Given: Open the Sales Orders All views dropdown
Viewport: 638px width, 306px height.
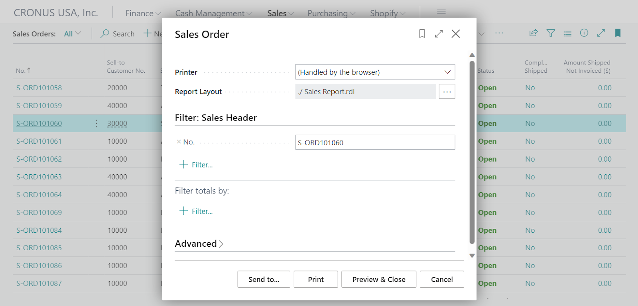Looking at the screenshot, I should tap(73, 34).
